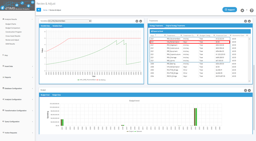The height and width of the screenshot is (141, 256).
Task: Expand the Analysis Configuration chevron
Action: tap(32, 99)
